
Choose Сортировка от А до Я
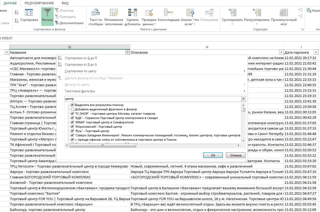pyautogui.click(x=81, y=58)
